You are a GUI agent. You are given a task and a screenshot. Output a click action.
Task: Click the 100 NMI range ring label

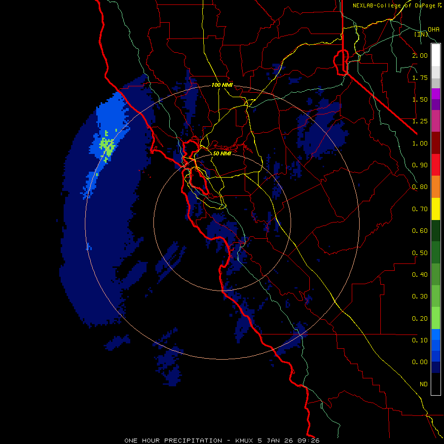tap(222, 85)
